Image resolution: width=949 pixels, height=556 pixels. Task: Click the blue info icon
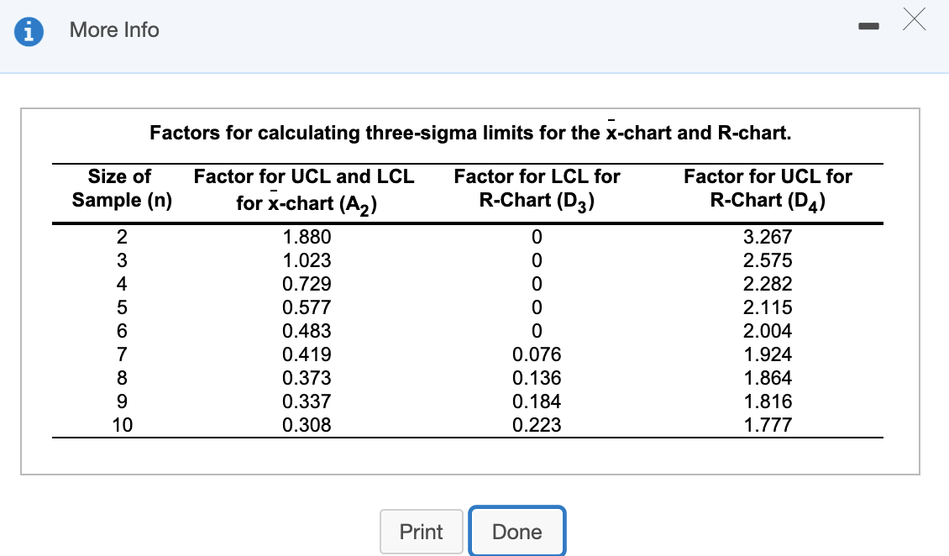pyautogui.click(x=30, y=31)
